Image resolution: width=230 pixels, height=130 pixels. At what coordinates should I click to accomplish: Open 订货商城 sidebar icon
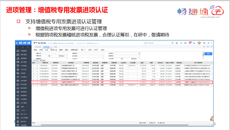(18, 66)
